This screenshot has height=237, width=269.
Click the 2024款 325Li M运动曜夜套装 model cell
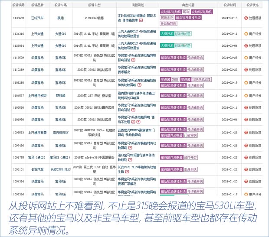[94, 107]
